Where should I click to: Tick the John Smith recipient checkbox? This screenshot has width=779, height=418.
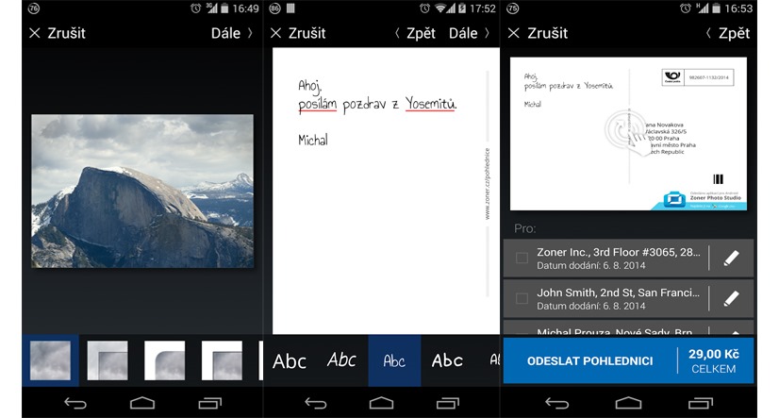click(522, 299)
